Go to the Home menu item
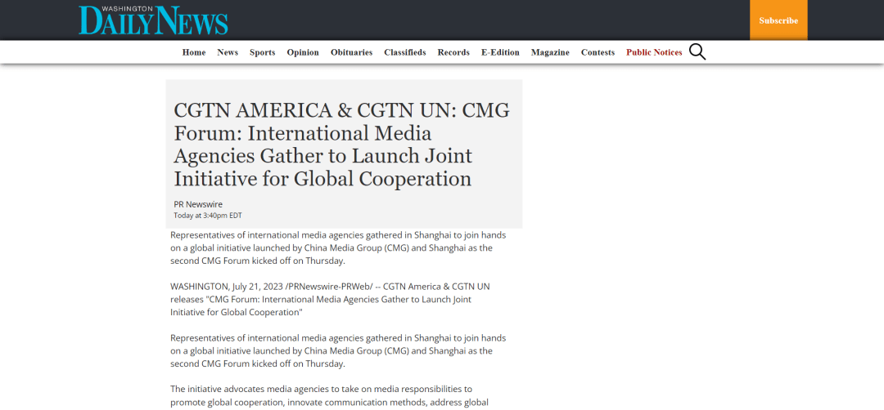 coord(194,52)
